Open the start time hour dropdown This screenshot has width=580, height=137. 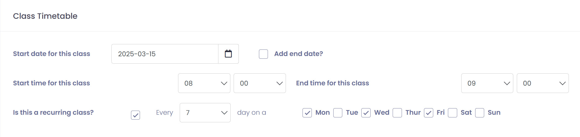pyautogui.click(x=204, y=83)
